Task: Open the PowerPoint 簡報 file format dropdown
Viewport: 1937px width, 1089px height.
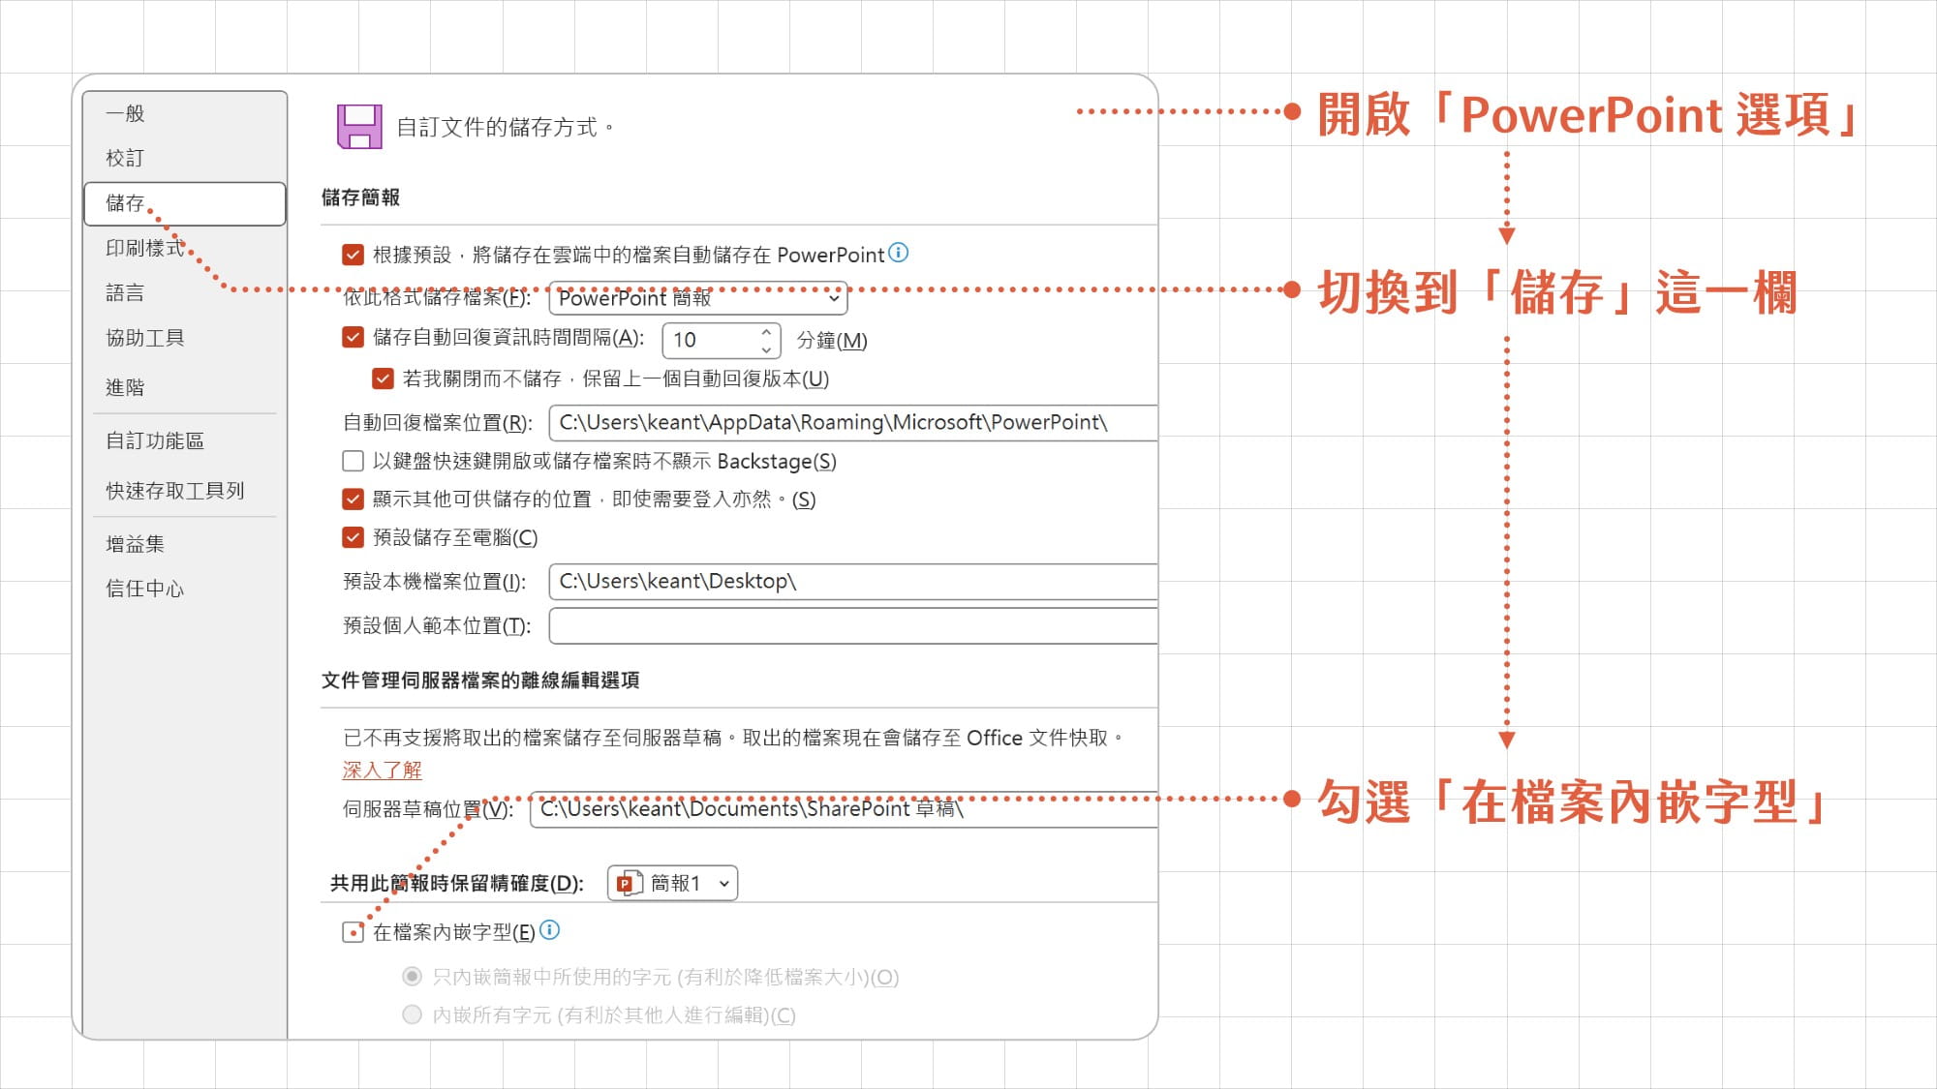Action: (697, 298)
